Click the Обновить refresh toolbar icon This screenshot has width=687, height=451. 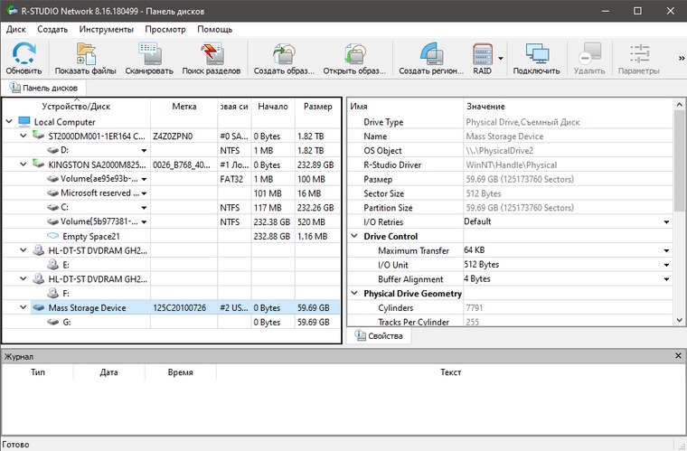24,58
